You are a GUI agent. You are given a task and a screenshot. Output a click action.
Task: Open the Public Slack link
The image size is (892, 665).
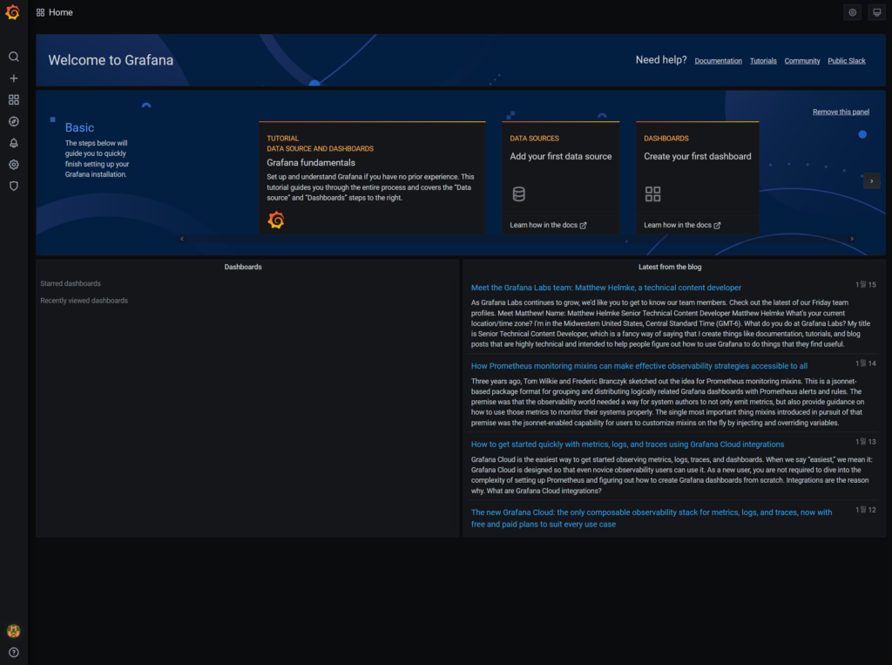847,61
